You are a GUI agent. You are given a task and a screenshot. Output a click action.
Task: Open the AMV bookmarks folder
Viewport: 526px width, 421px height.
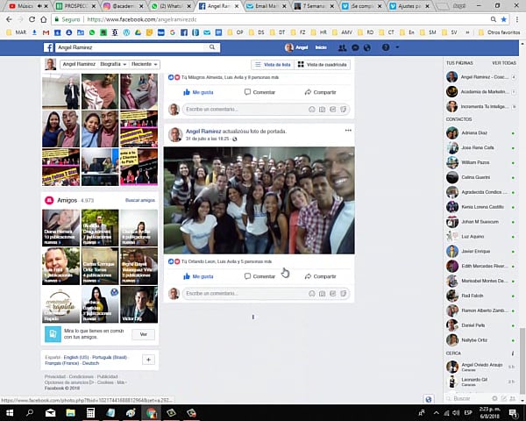343,32
